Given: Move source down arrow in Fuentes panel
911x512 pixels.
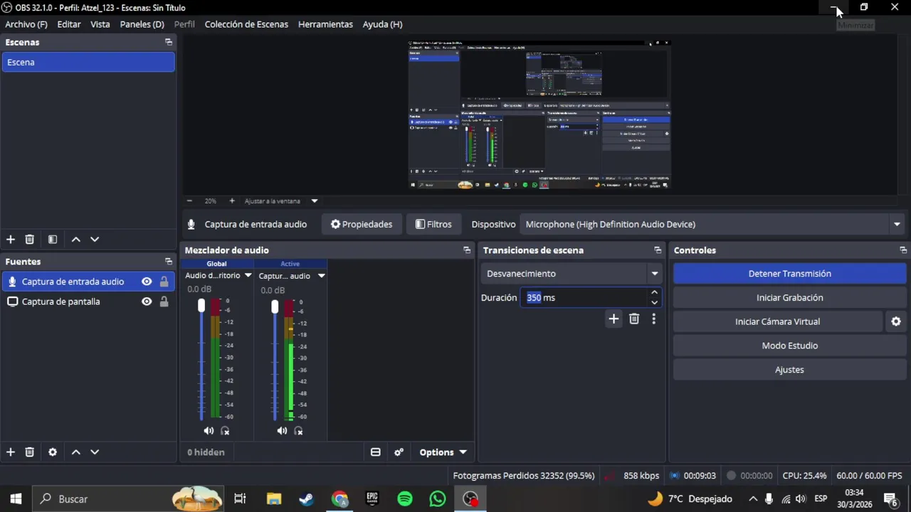Looking at the screenshot, I should click(94, 452).
